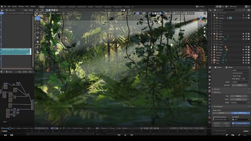Click the viewport pan hand gizmo icon
This screenshot has width=251, height=141.
pos(205,31)
